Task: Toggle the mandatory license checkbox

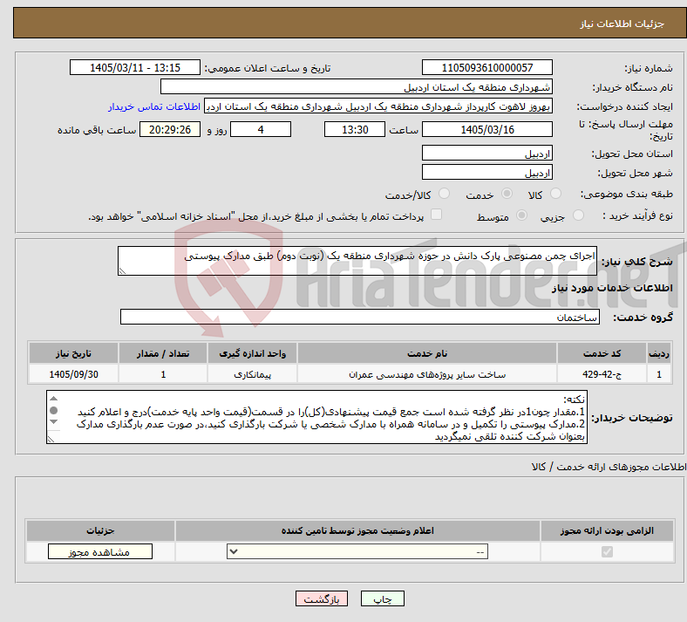Action: pyautogui.click(x=607, y=551)
